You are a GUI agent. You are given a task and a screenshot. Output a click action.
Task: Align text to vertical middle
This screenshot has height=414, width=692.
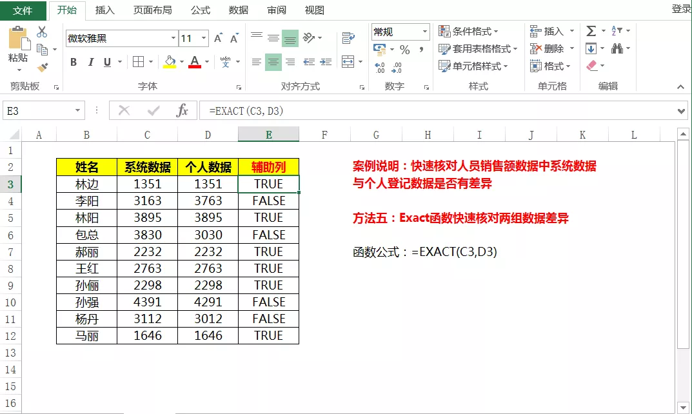pyautogui.click(x=273, y=37)
